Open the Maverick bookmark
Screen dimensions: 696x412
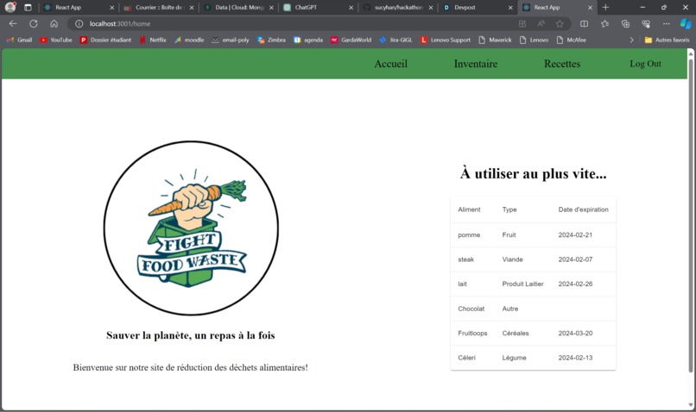(x=495, y=40)
